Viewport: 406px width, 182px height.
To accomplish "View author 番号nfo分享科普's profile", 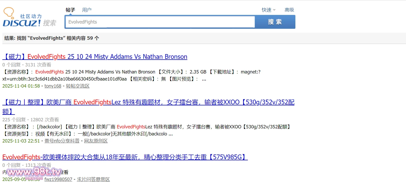I will pyautogui.click(x=62, y=141).
